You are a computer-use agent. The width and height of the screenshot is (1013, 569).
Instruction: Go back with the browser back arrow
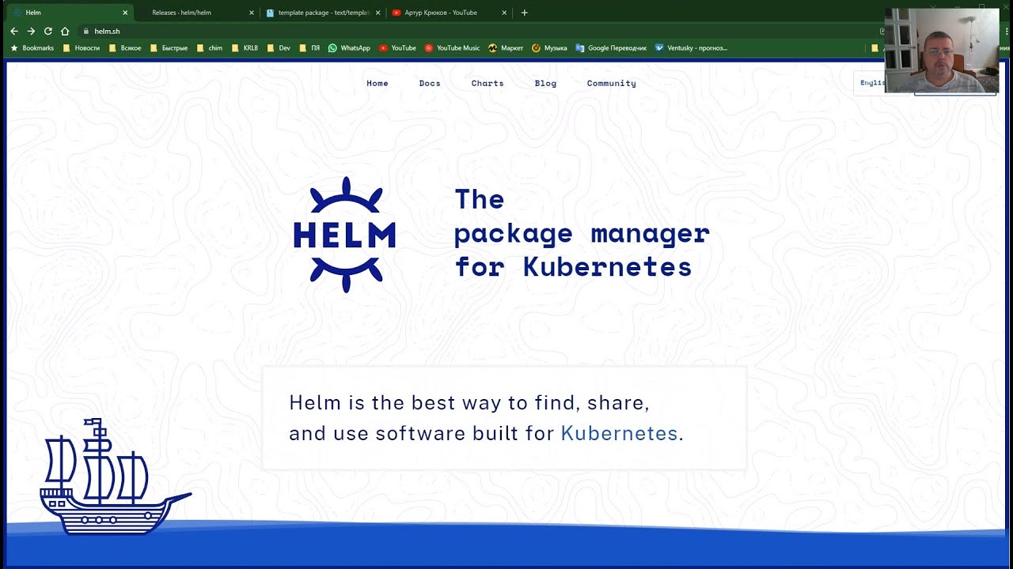(x=14, y=31)
